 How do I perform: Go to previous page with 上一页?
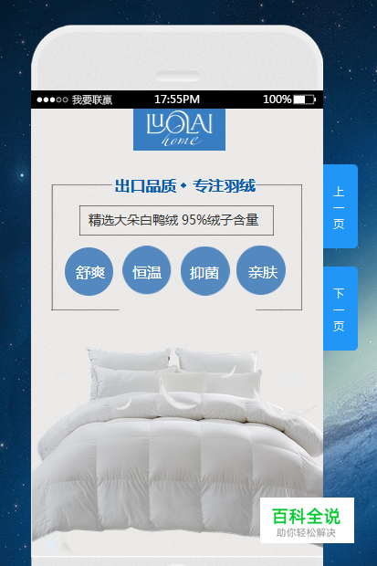(x=340, y=206)
